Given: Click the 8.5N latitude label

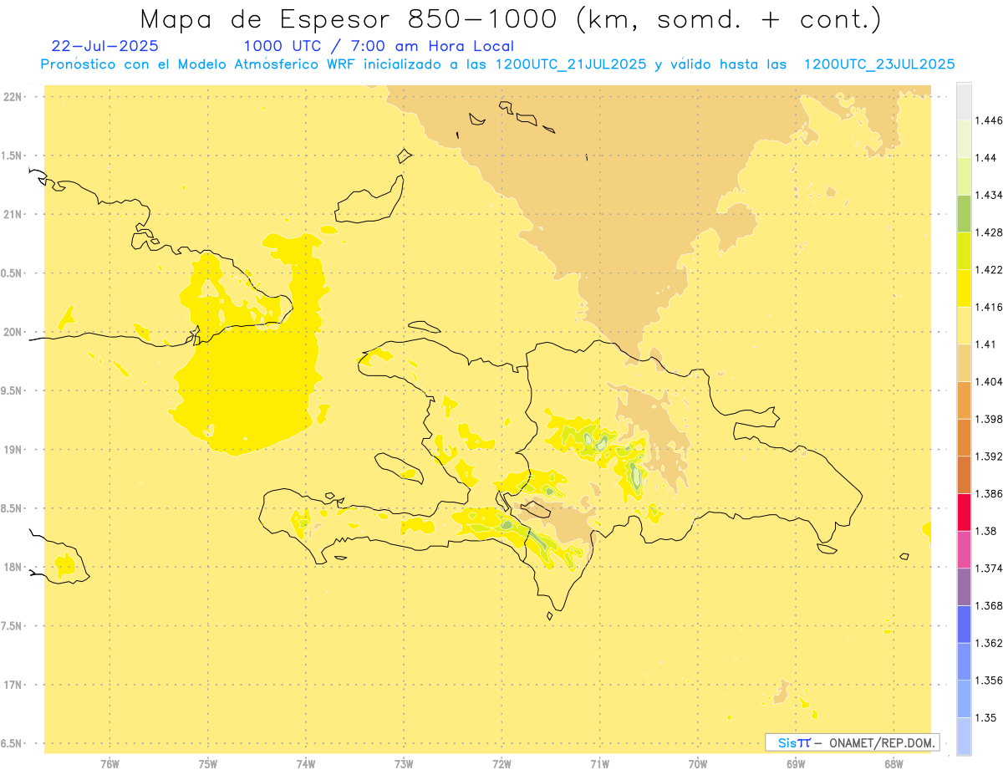Looking at the screenshot, I should [x=12, y=508].
